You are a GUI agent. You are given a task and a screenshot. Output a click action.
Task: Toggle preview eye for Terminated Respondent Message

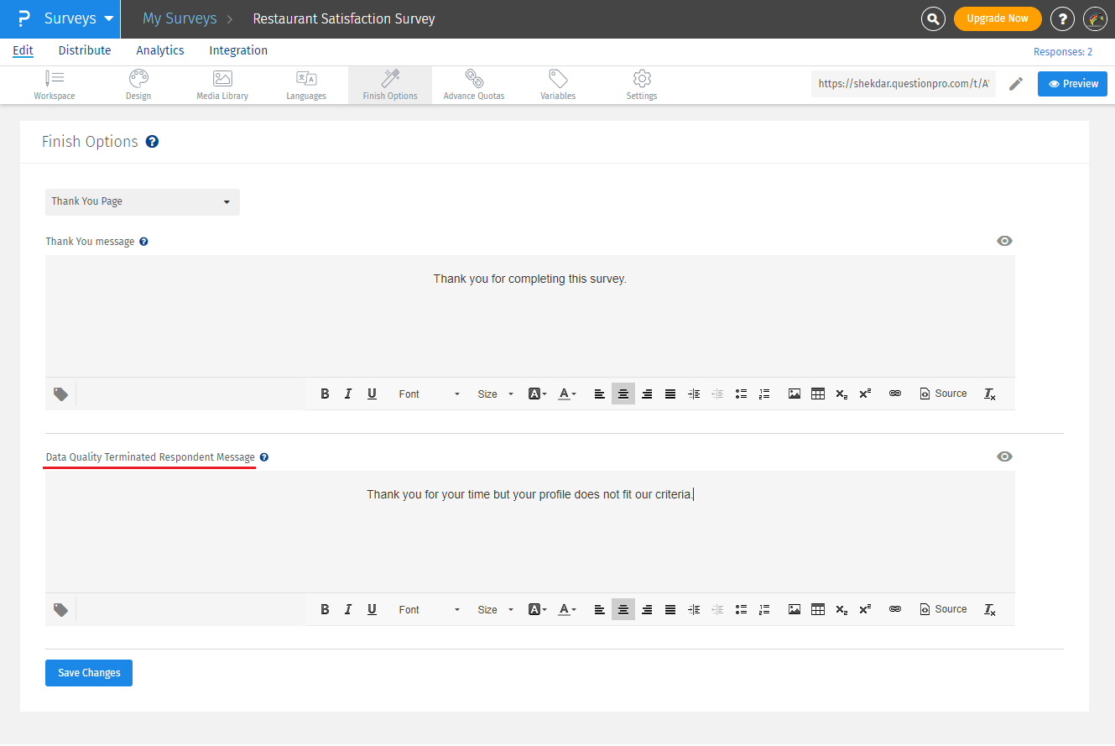click(x=1004, y=456)
